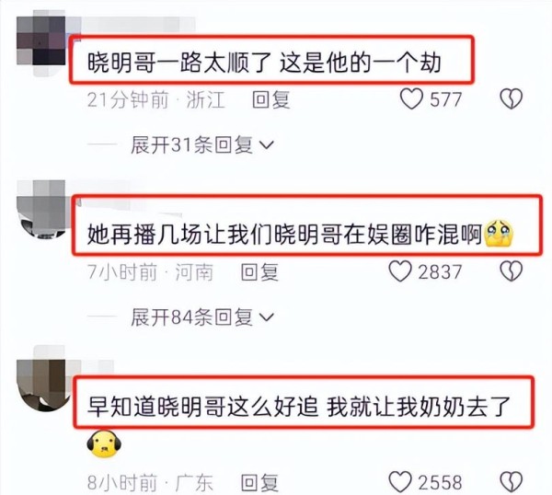Open the first commenter's avatar
The height and width of the screenshot is (495, 552).
(x=40, y=41)
